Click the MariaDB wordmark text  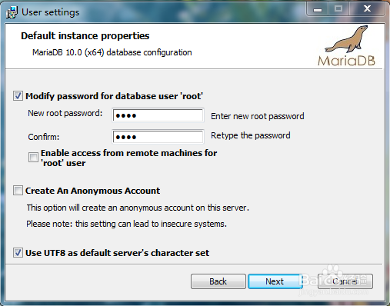(x=346, y=61)
